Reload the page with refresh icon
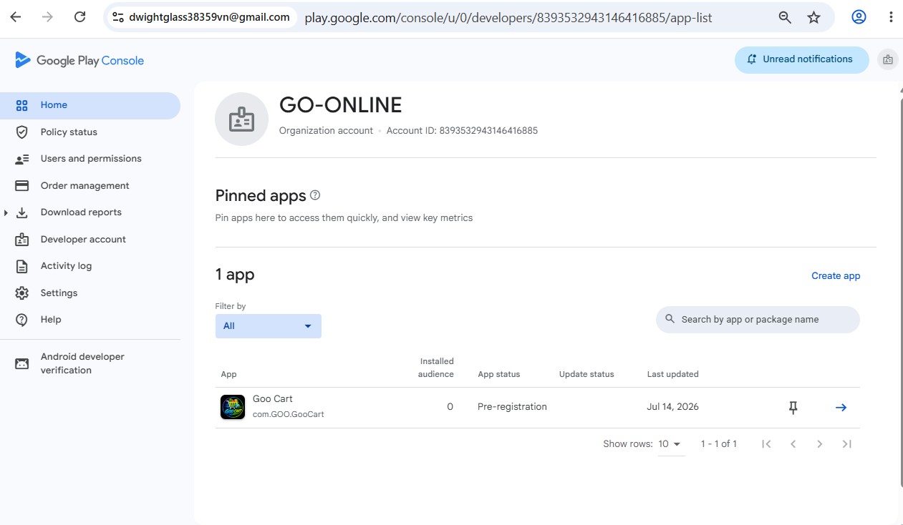903x525 pixels. pos(80,17)
